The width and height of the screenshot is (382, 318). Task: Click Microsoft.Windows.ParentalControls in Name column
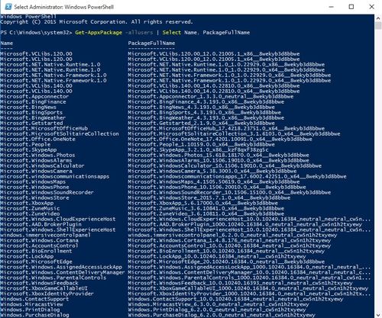(x=53, y=278)
